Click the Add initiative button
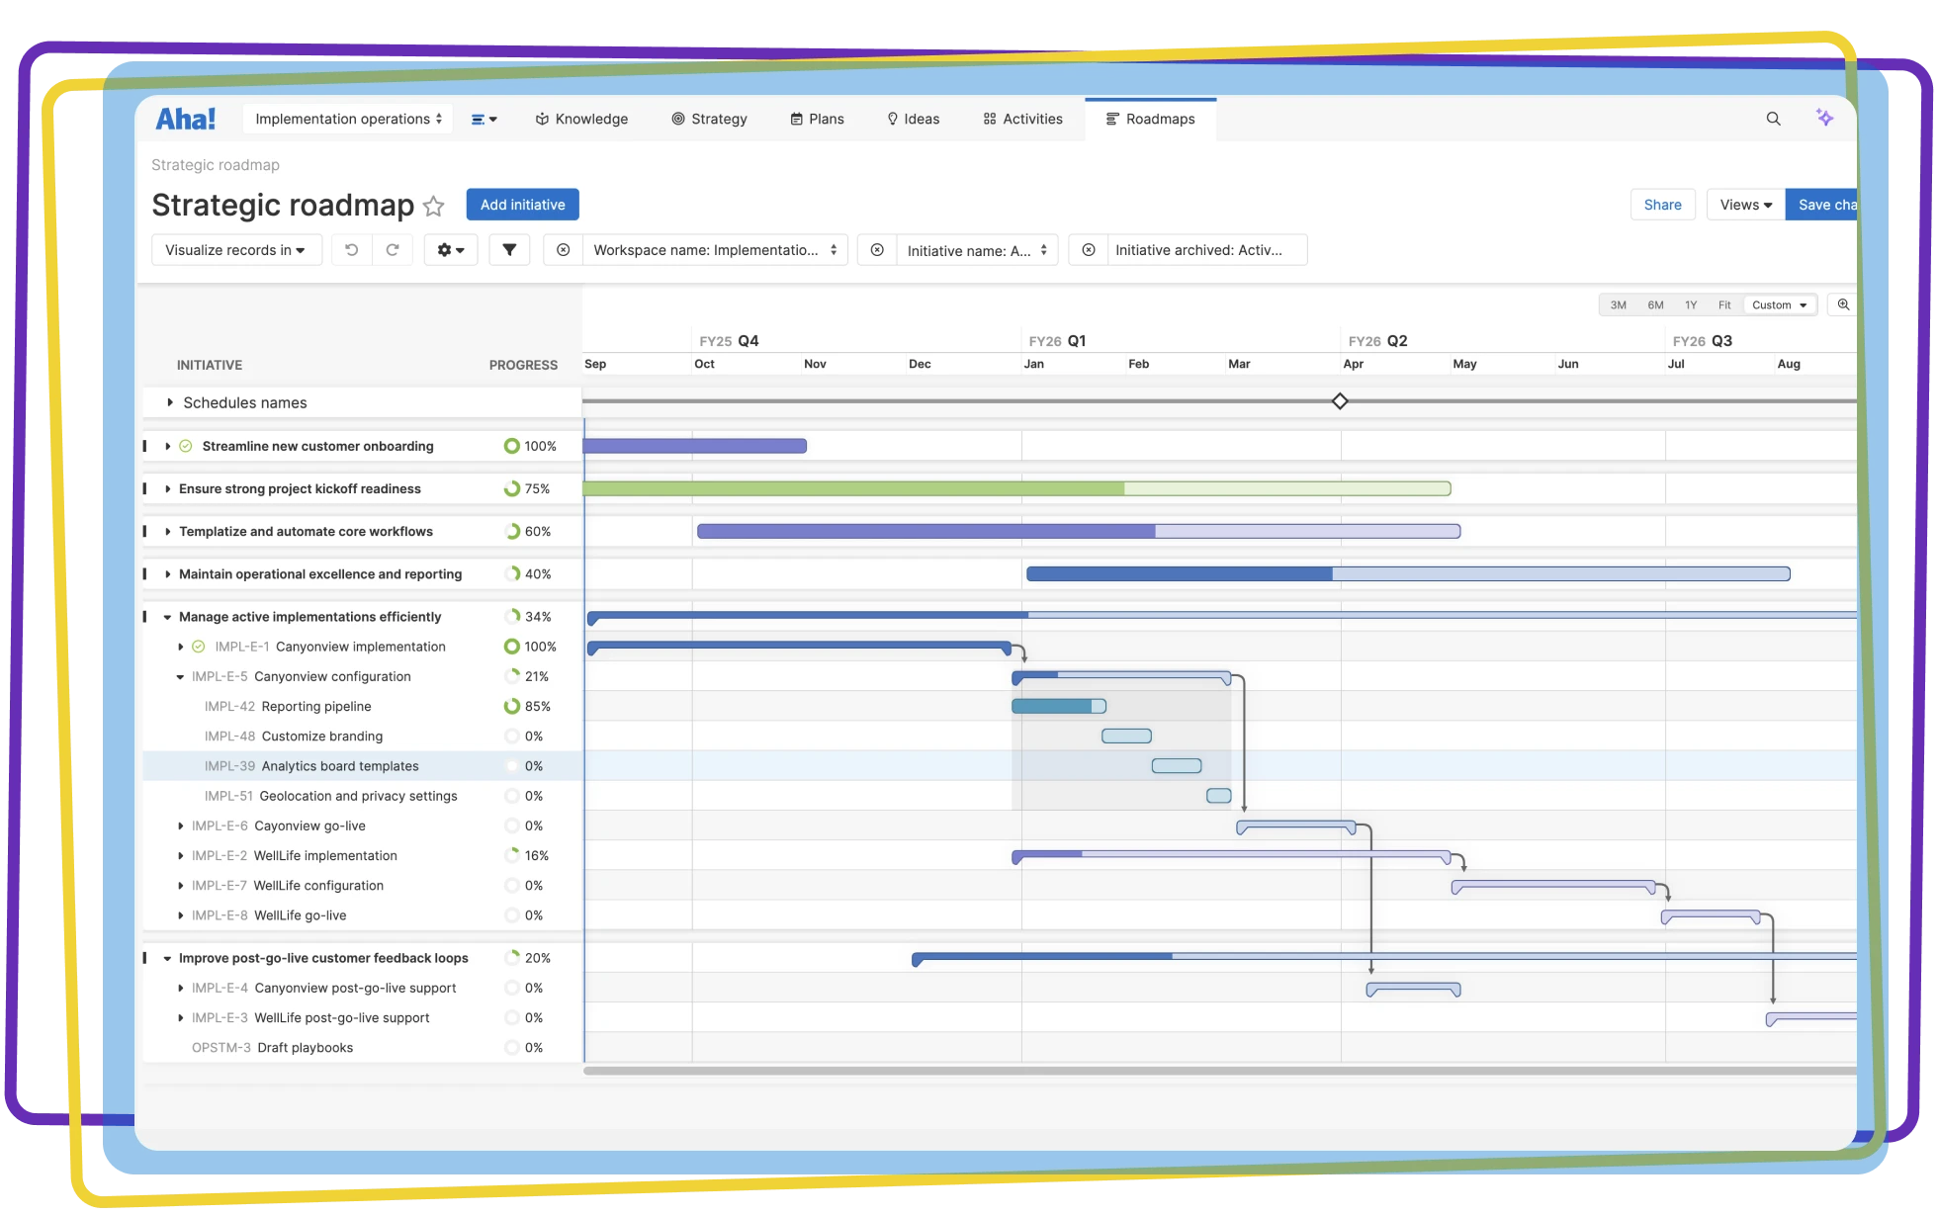This screenshot has width=1938, height=1216. 522,205
